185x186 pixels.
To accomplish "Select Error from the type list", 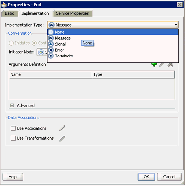I will [113, 50].
